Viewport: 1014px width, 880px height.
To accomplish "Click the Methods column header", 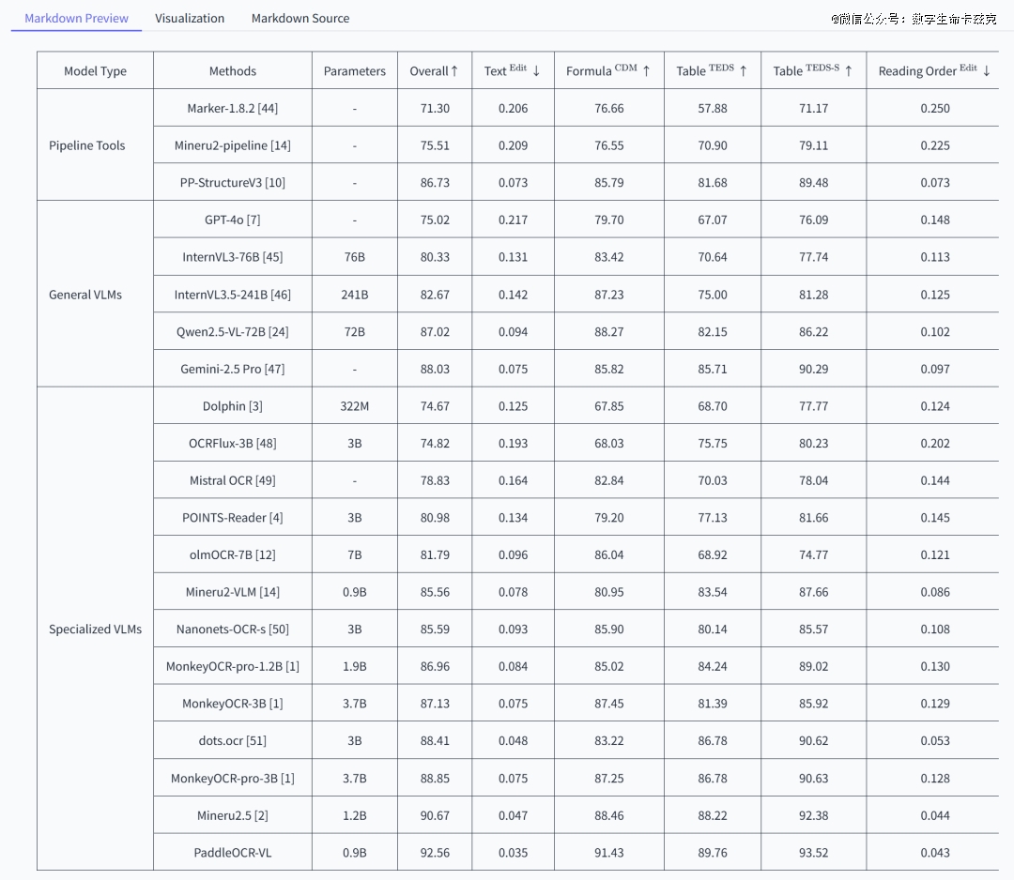I will [x=232, y=71].
